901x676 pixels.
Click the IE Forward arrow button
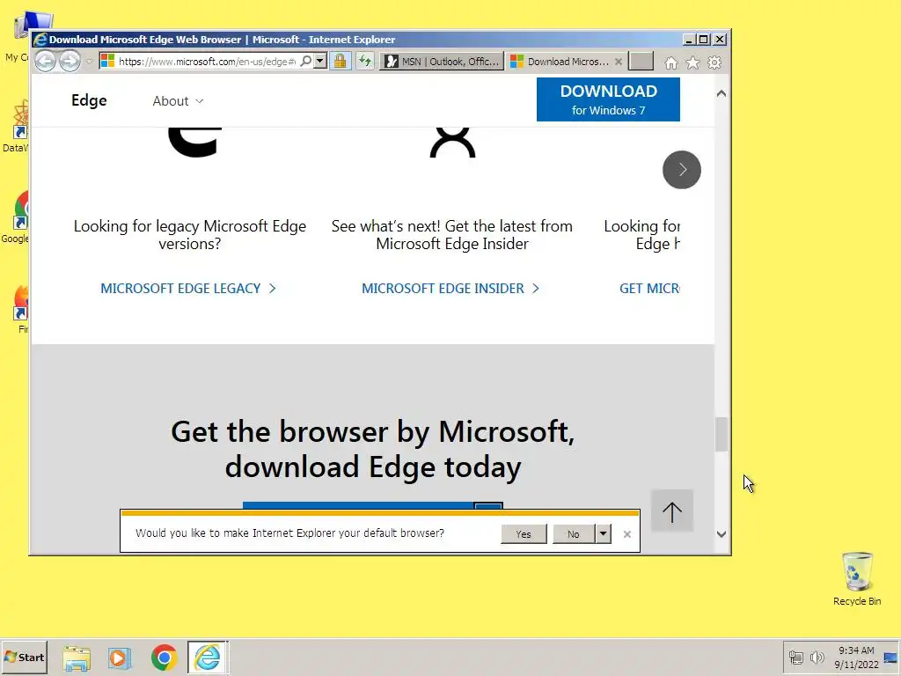pyautogui.click(x=70, y=61)
